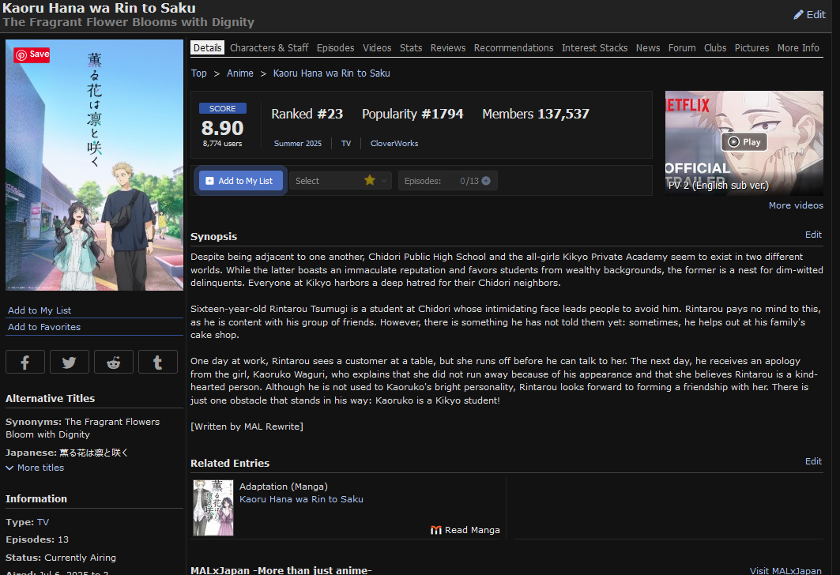Click the Members 137,537 text

point(536,114)
